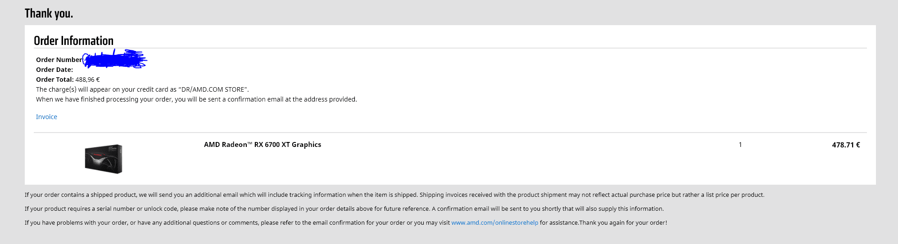Click the Order Date label

54,70
